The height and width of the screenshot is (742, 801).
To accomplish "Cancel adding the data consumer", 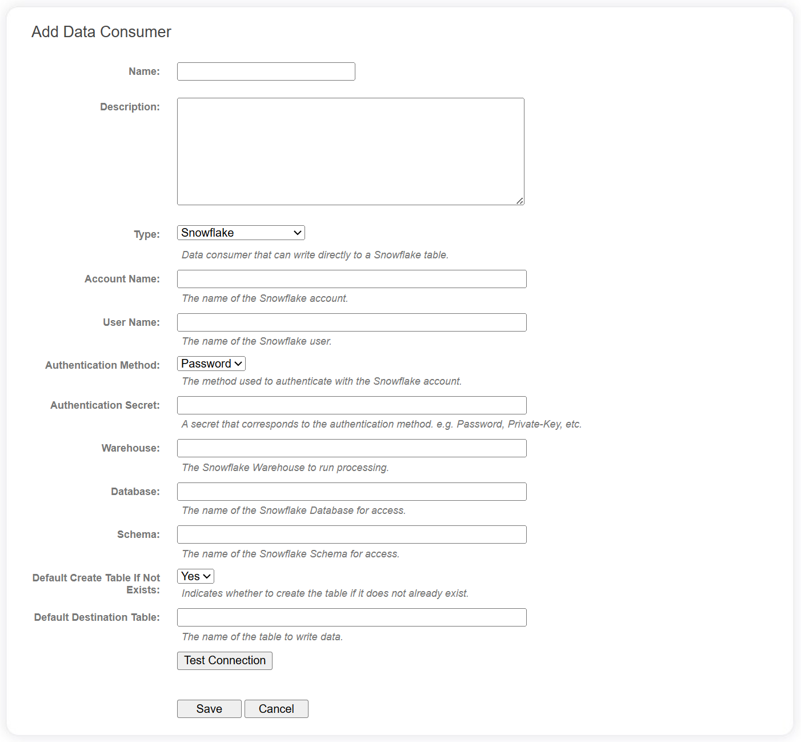I will pyautogui.click(x=277, y=709).
